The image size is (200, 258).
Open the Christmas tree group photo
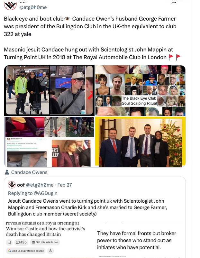[140, 142]
